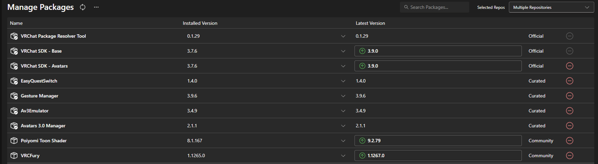Open the three-dots more options menu

click(x=96, y=7)
